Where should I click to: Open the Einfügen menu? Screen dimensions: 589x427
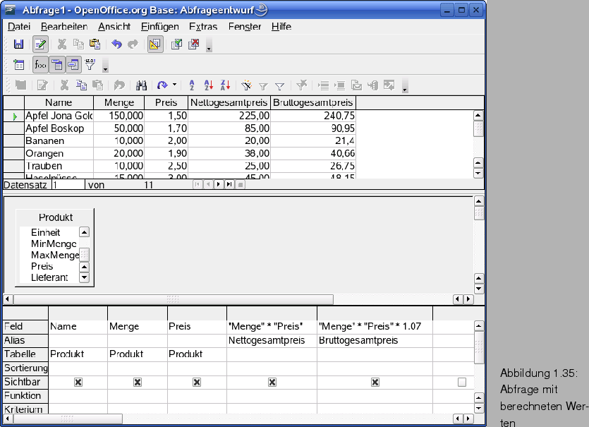click(160, 27)
